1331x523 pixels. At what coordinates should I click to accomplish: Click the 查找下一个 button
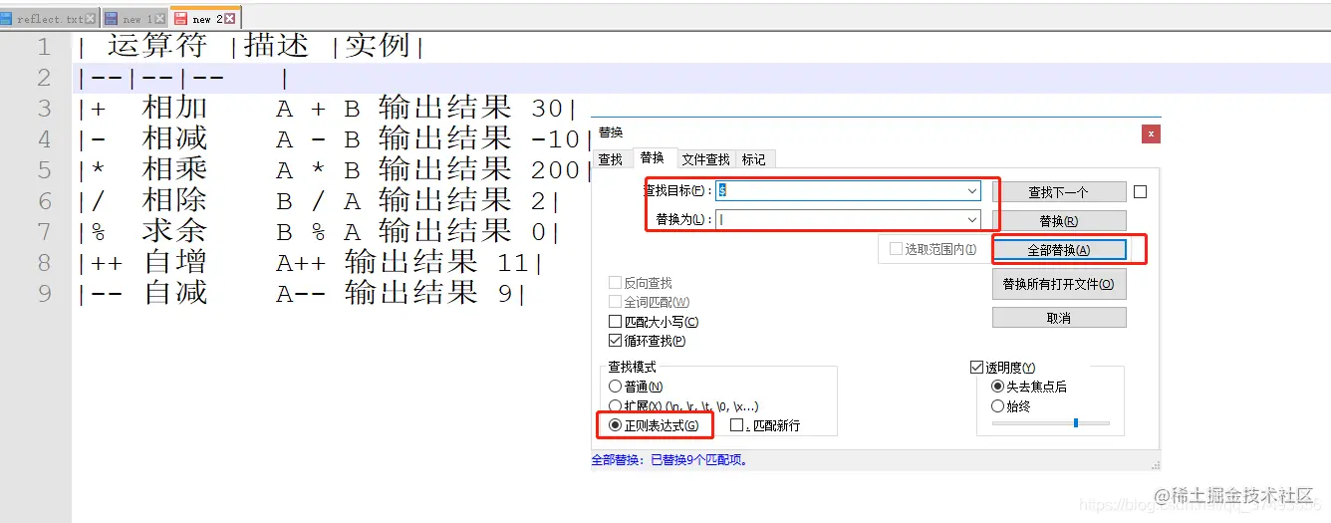pos(1059,192)
